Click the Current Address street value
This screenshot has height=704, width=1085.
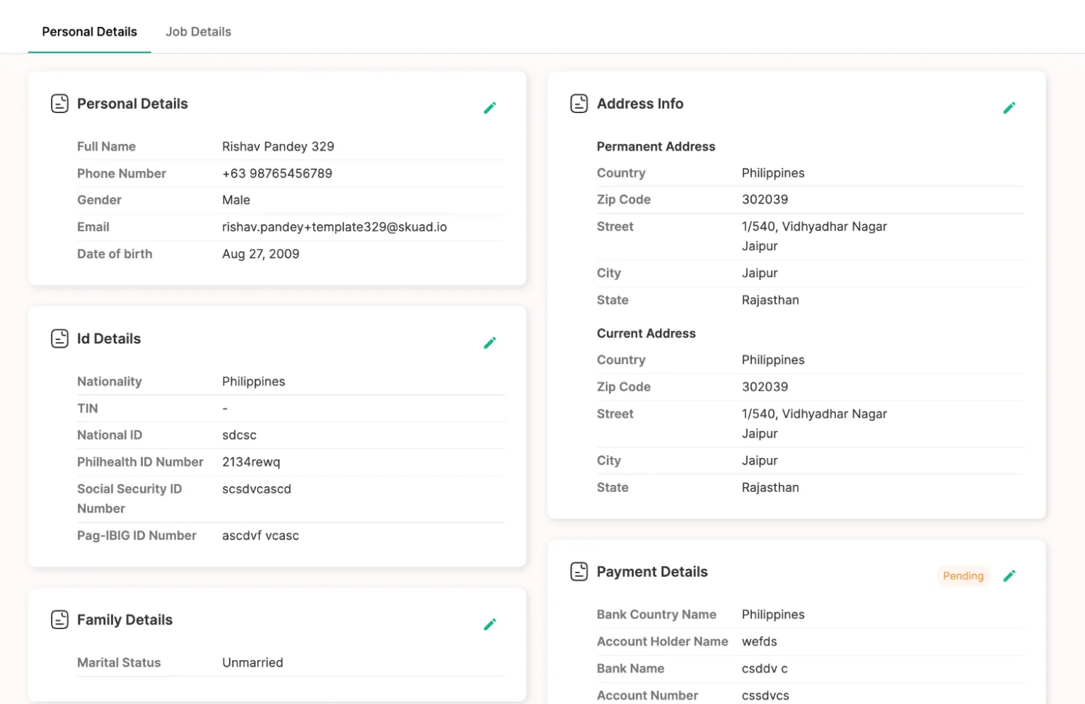click(x=814, y=423)
